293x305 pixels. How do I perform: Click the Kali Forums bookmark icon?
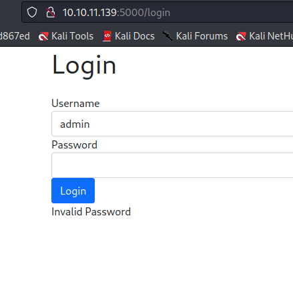tap(168, 36)
